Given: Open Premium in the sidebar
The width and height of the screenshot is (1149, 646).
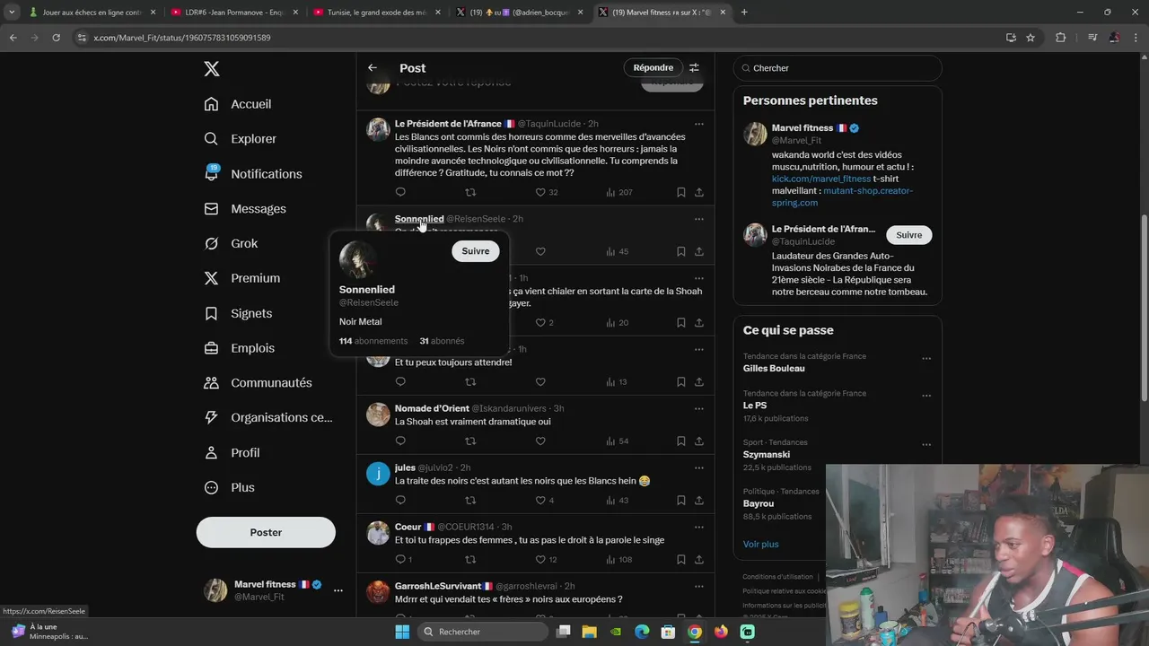Looking at the screenshot, I should pyautogui.click(x=242, y=278).
